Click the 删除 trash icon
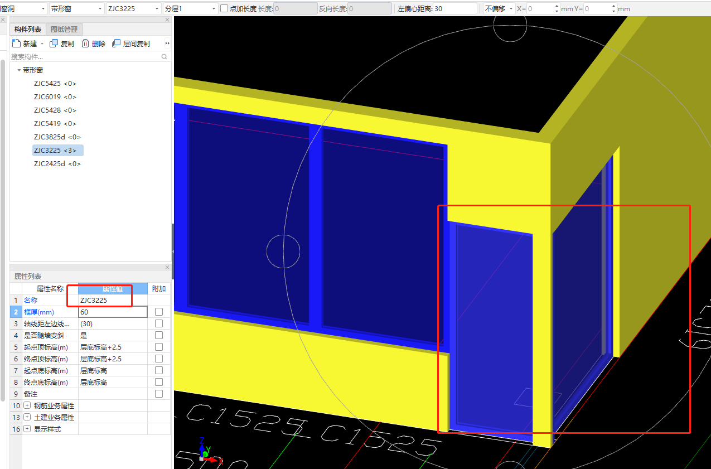The width and height of the screenshot is (711, 469). 85,43
